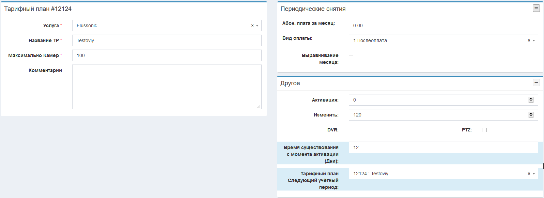Open the Услуга dropdown
Screen dimensions: 544x198
164,25
